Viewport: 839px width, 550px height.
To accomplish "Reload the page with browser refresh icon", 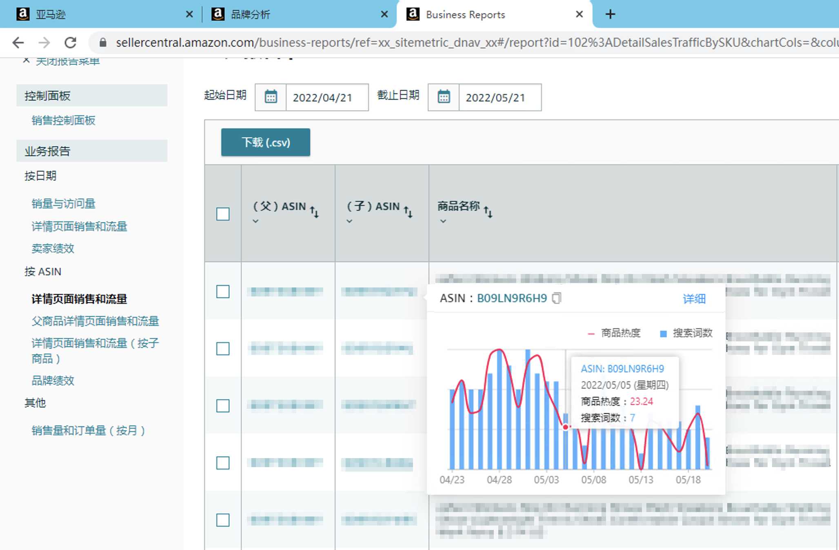I will (x=71, y=42).
